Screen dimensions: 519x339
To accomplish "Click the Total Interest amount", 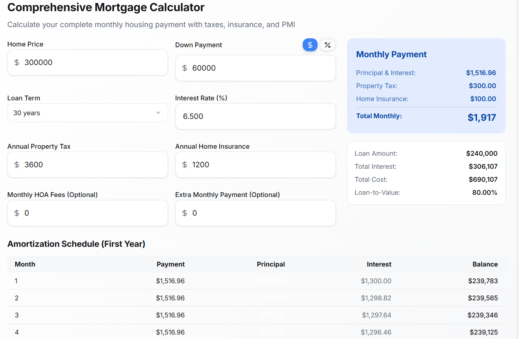I will 483,166.
